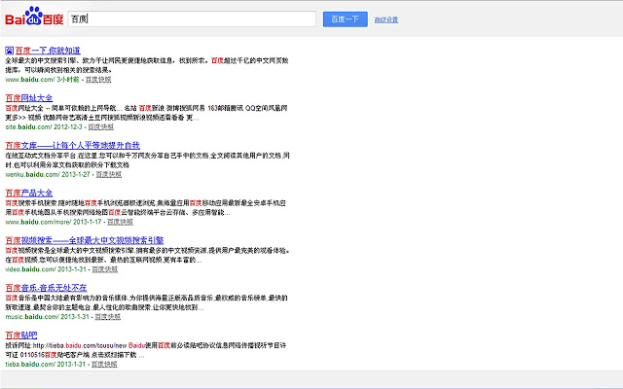Open 百度快照 for wenku.baidu.com result
The height and width of the screenshot is (389, 623).
108,175
